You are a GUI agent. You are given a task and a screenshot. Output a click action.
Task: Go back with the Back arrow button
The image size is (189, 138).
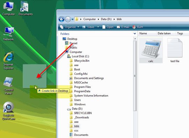(x=62, y=19)
